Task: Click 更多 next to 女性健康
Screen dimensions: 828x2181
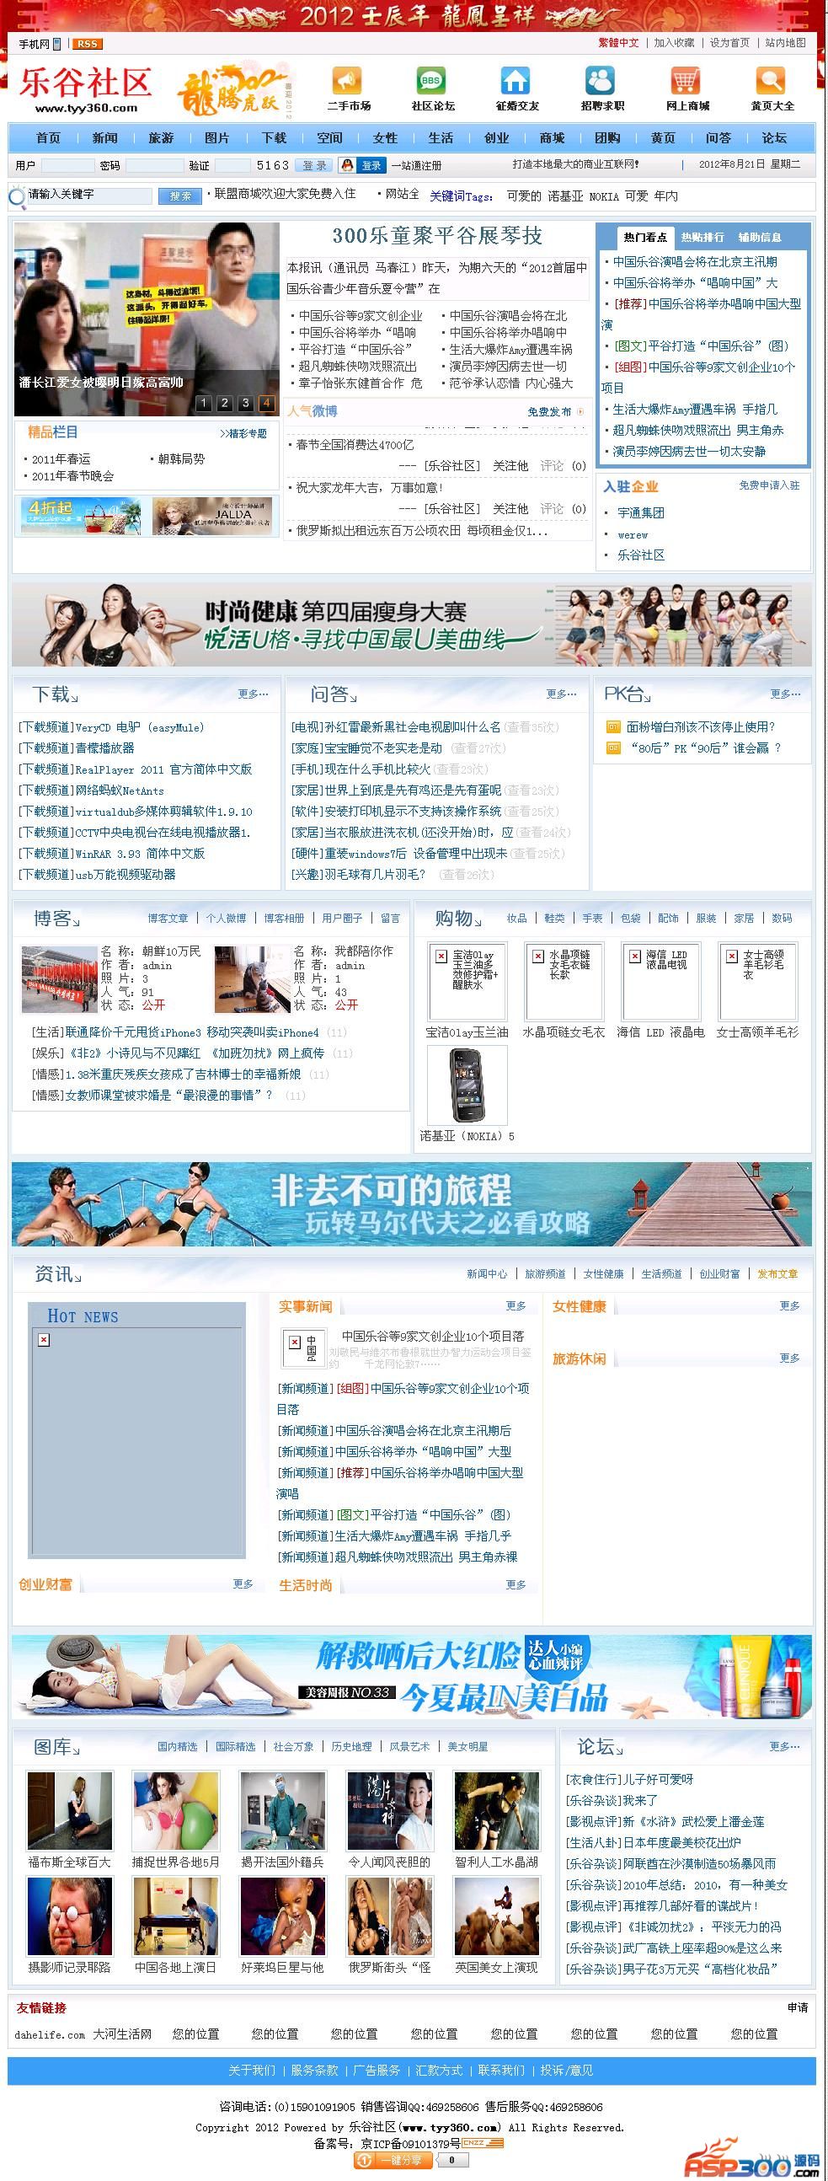Action: point(789,1305)
